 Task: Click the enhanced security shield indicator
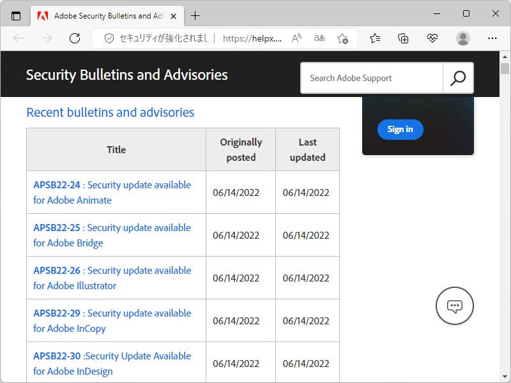[x=109, y=38]
